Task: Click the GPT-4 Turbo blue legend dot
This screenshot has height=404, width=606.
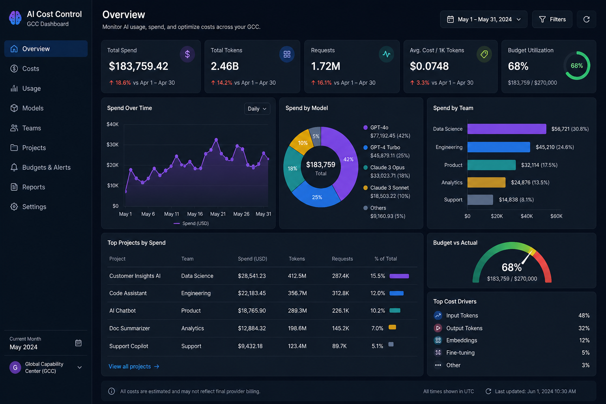Action: (365, 147)
